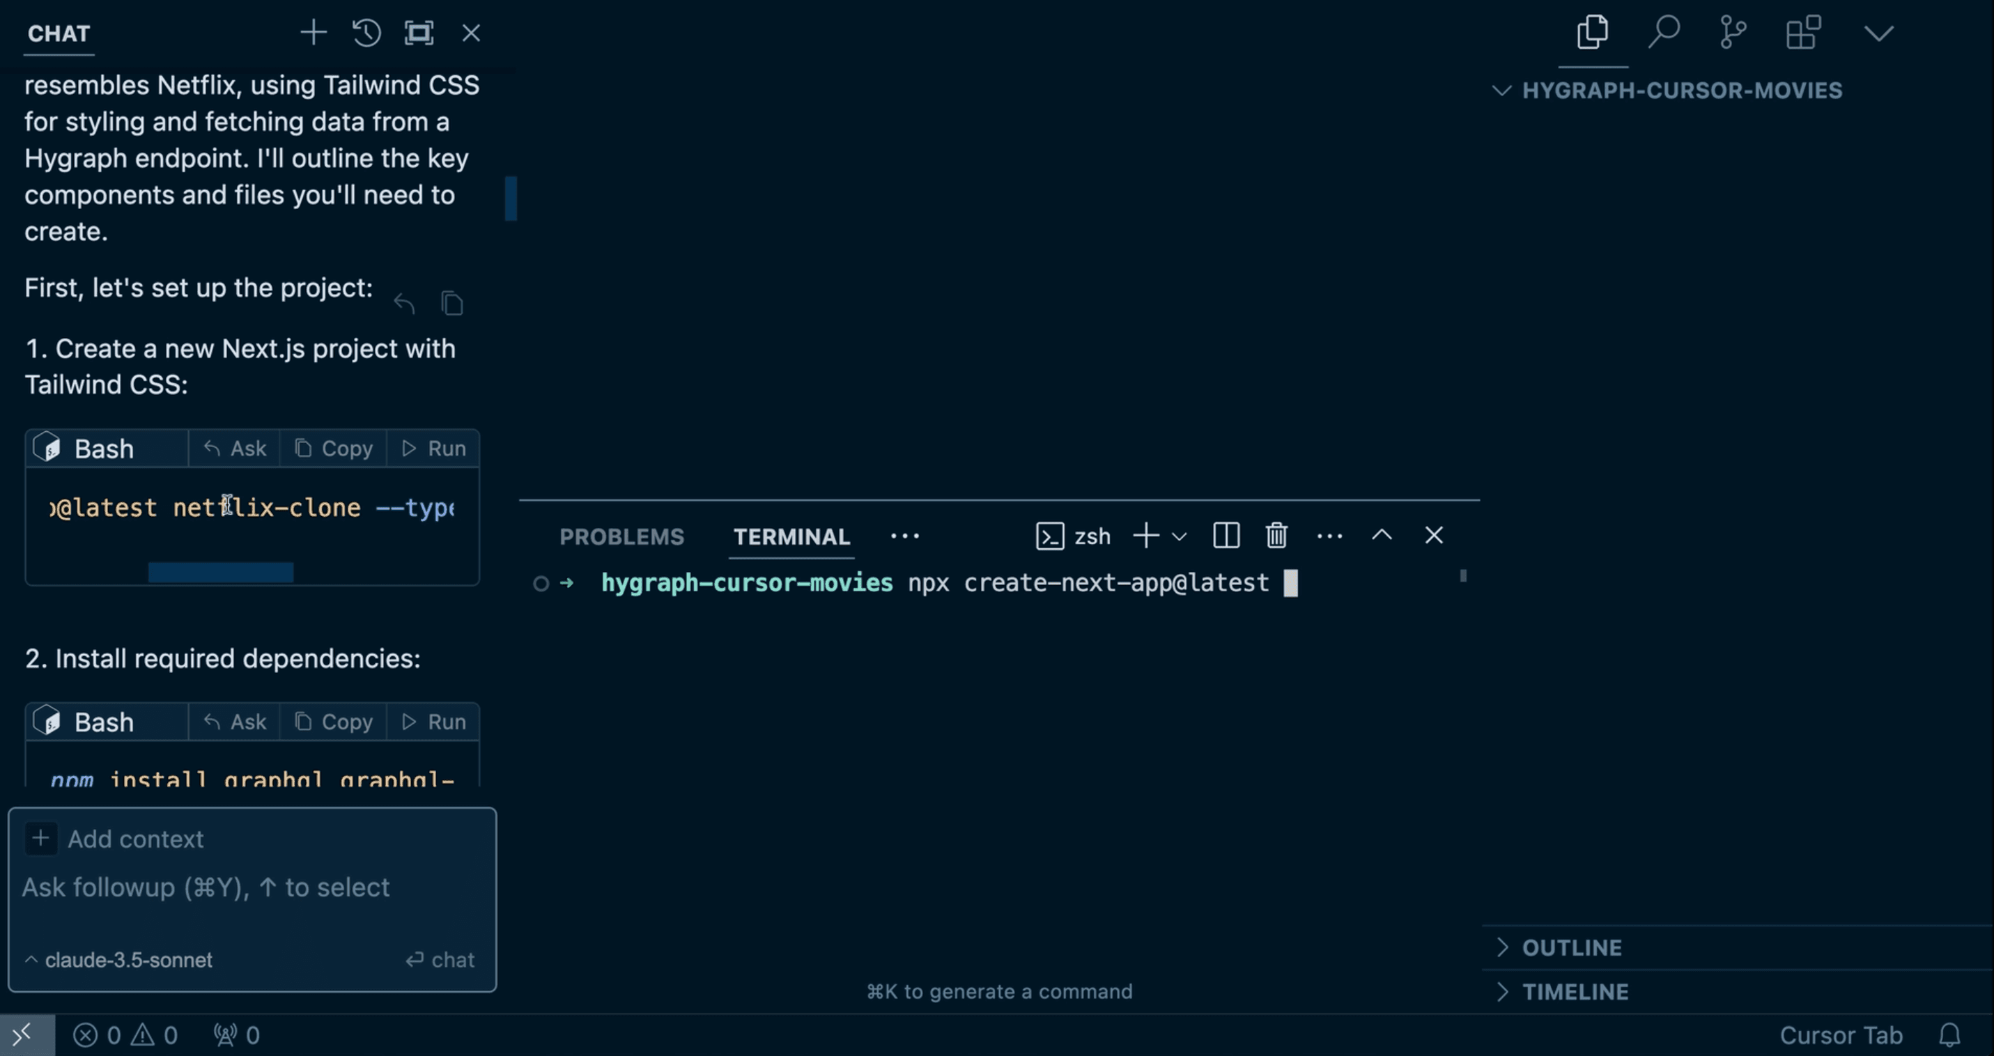The width and height of the screenshot is (1994, 1056).
Task: Copy the npm install Bash snippet
Action: [x=334, y=722]
